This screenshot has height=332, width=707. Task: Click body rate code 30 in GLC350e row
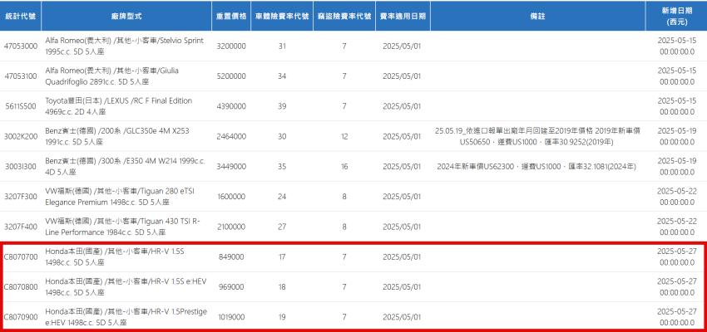pos(282,136)
